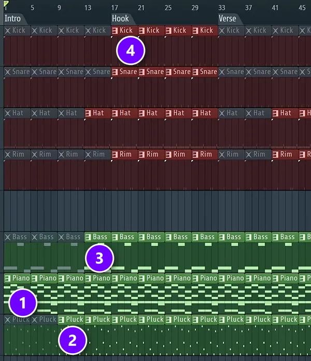
Task: Click the mute X icon on Hat clip at bar 9
Action: (x=61, y=113)
